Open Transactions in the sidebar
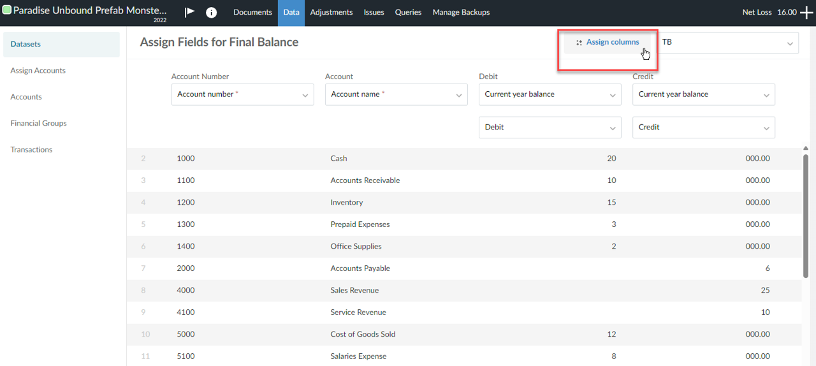Viewport: 816px width, 366px height. click(32, 150)
